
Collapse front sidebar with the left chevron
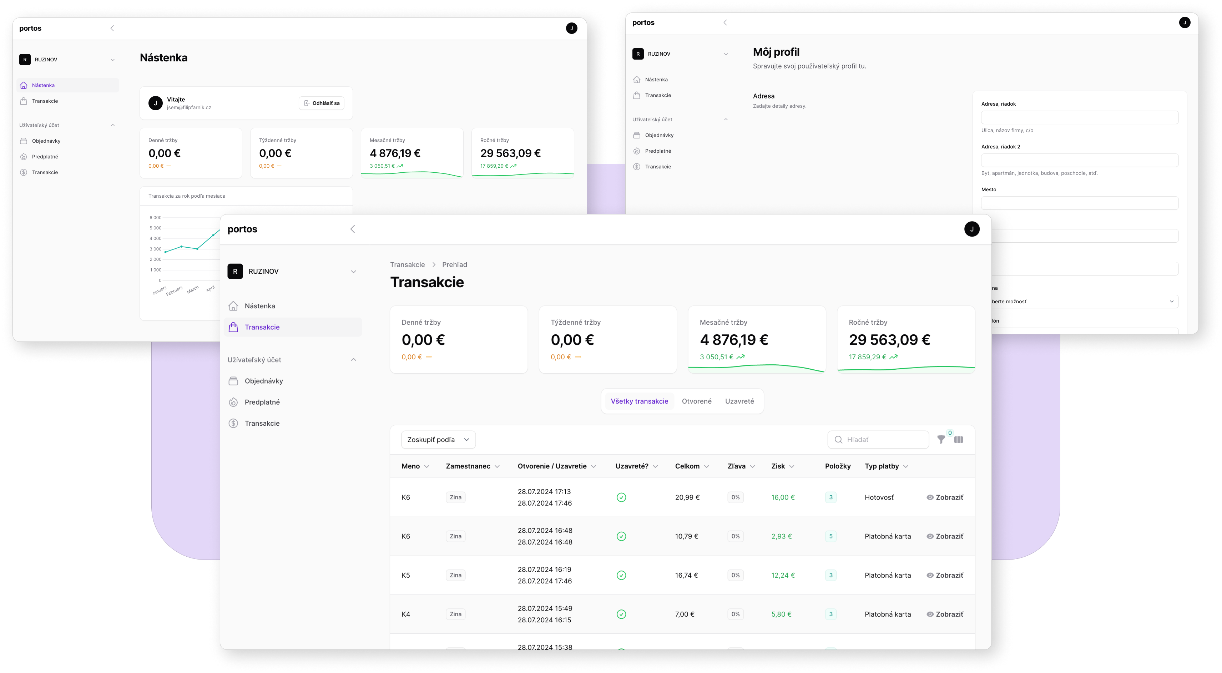point(353,229)
